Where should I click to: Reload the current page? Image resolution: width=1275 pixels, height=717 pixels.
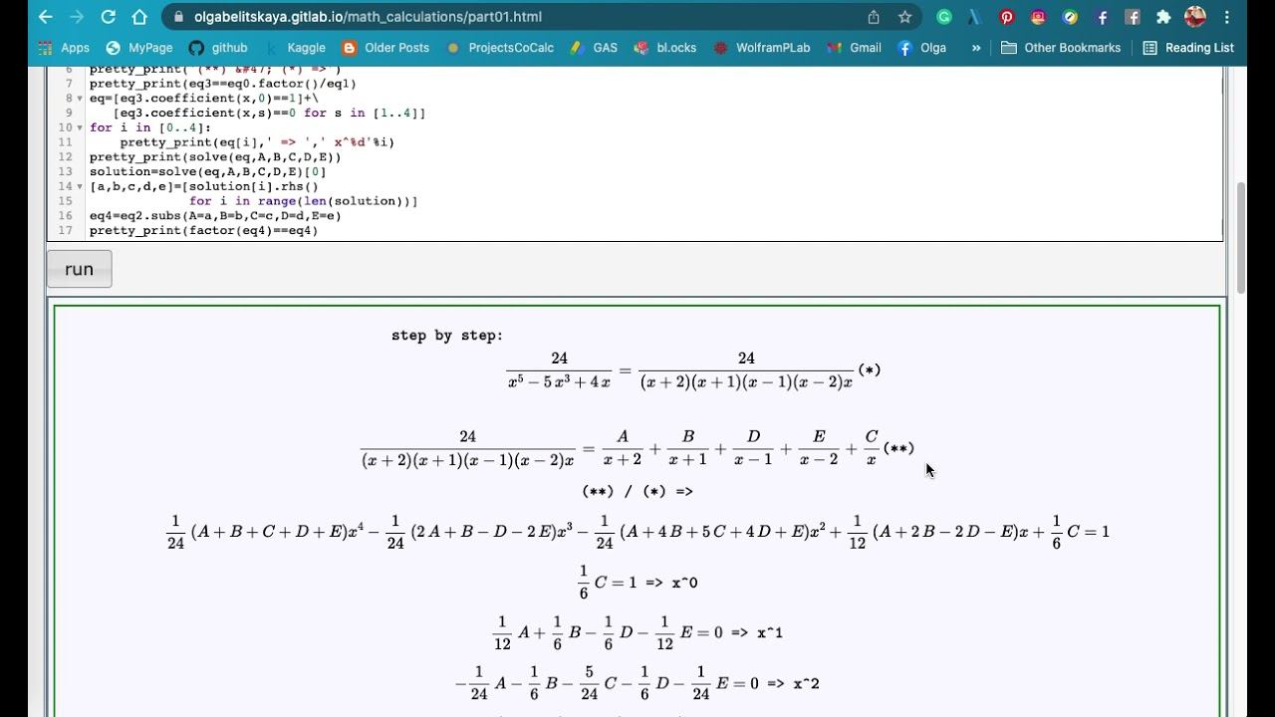(x=109, y=17)
